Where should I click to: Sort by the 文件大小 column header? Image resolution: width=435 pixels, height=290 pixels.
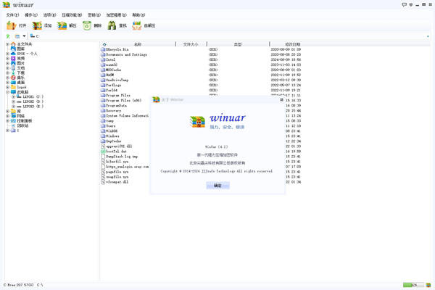click(191, 44)
